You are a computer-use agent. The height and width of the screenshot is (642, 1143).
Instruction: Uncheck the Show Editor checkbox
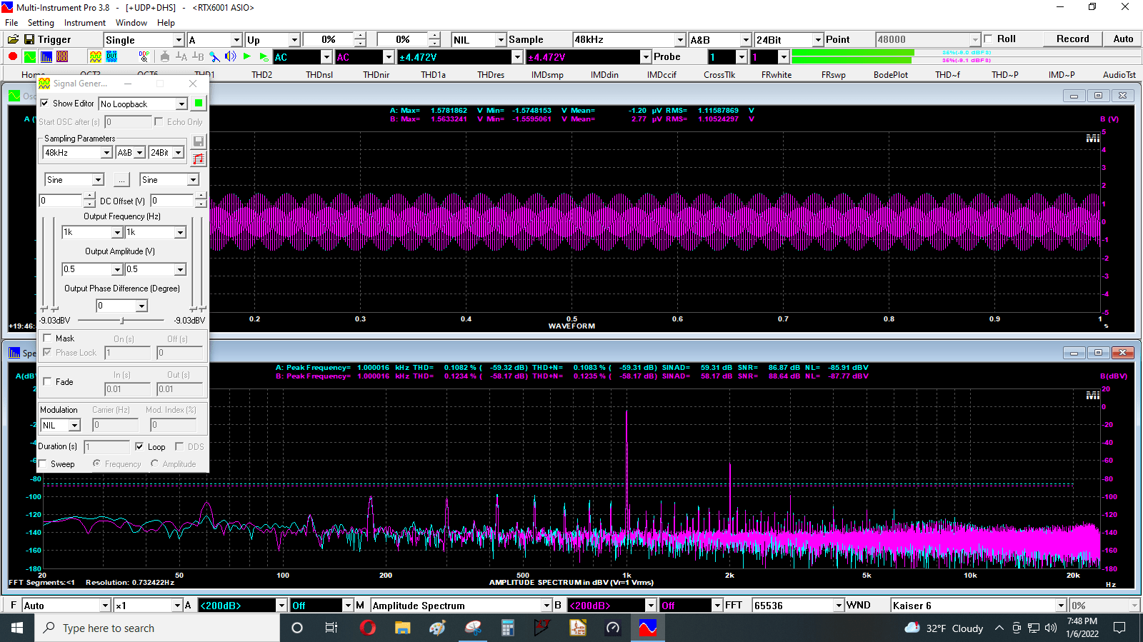[x=45, y=104]
